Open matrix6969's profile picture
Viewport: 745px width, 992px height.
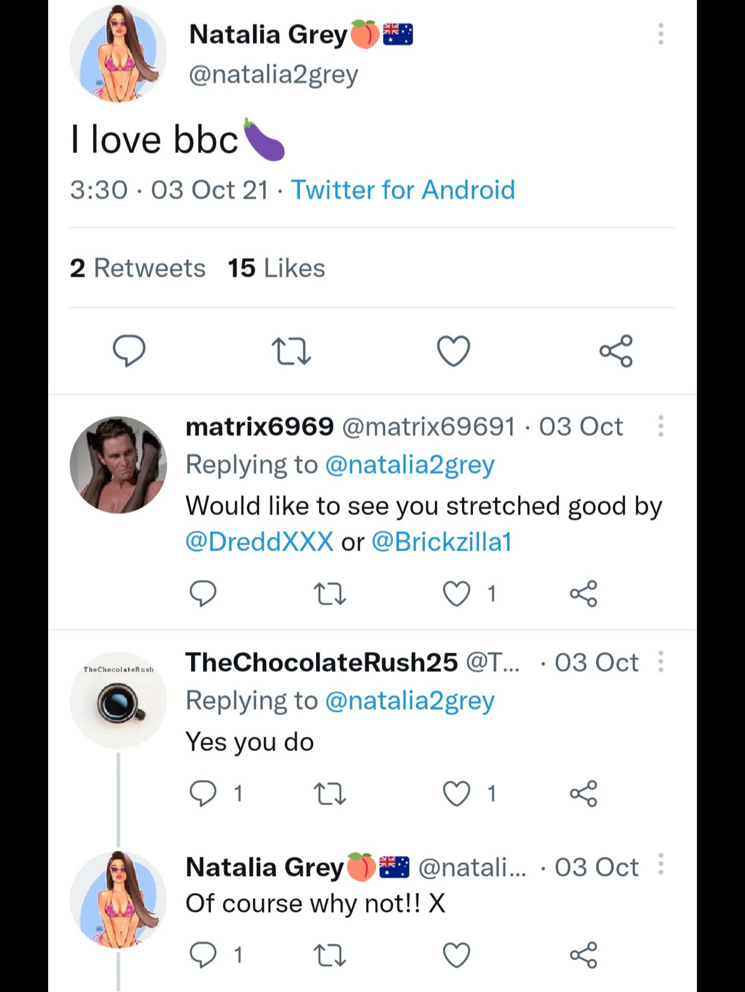(118, 465)
